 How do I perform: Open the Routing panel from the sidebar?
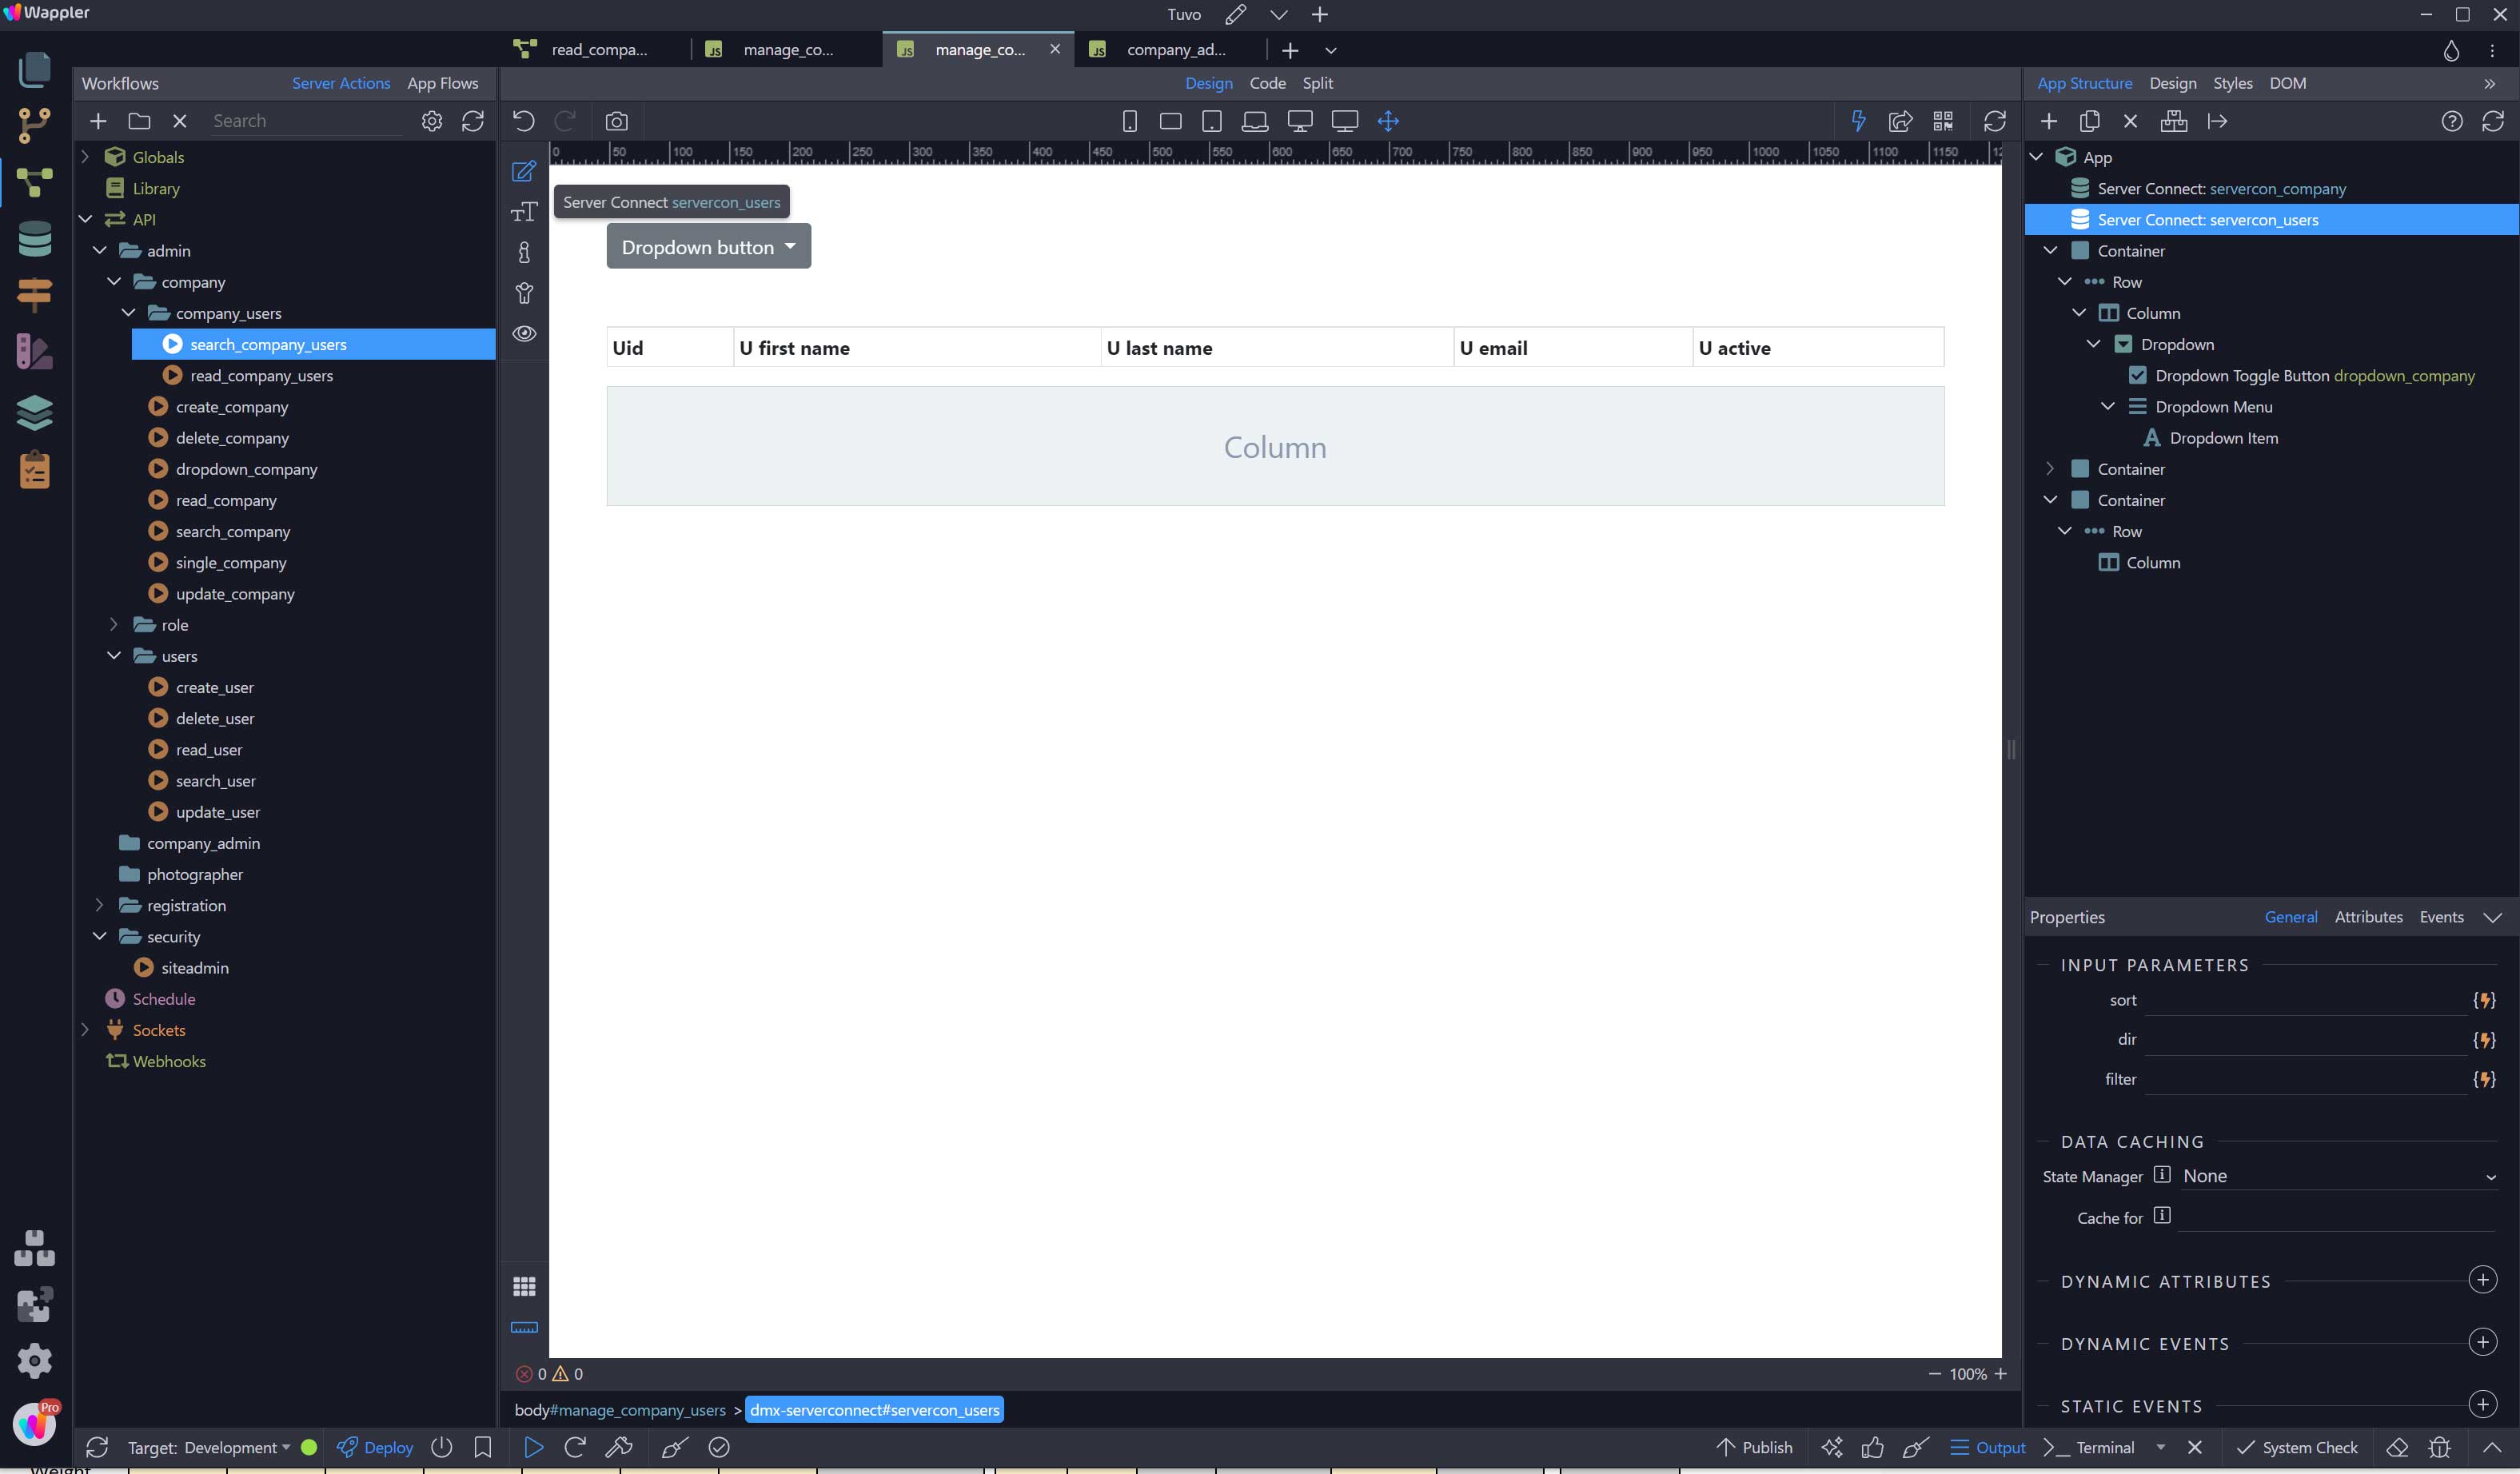35,294
